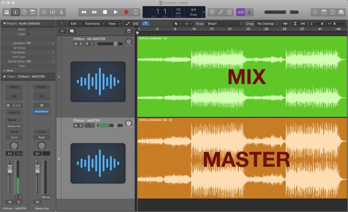Open the Pointer tool menu

click(178, 24)
